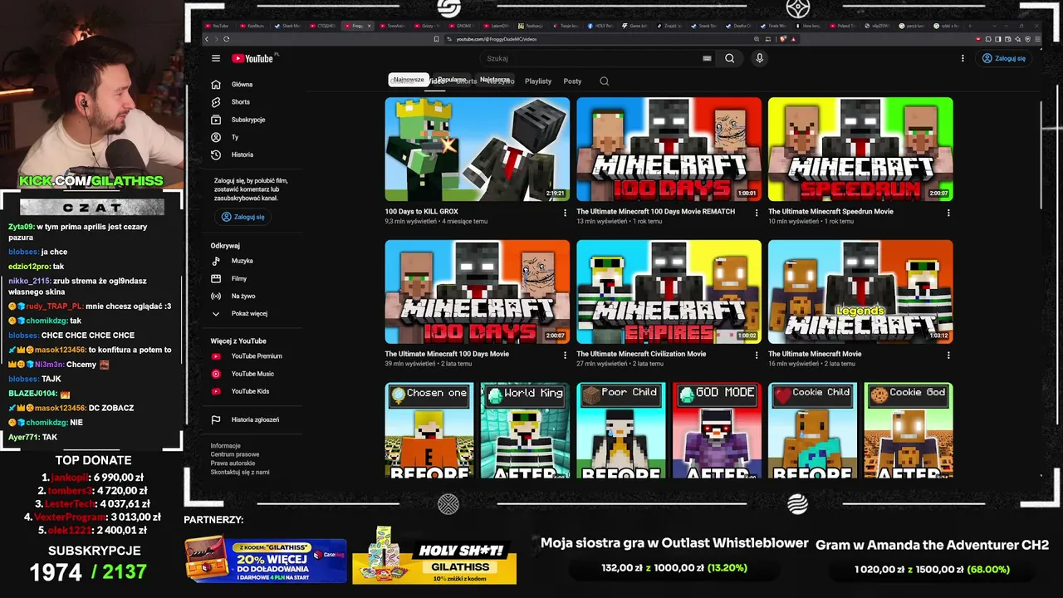This screenshot has width=1063, height=598.
Task: Open options menu for Minecraft Speedrun Movie
Action: (948, 213)
